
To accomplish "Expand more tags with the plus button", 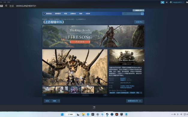I will coord(141,93).
